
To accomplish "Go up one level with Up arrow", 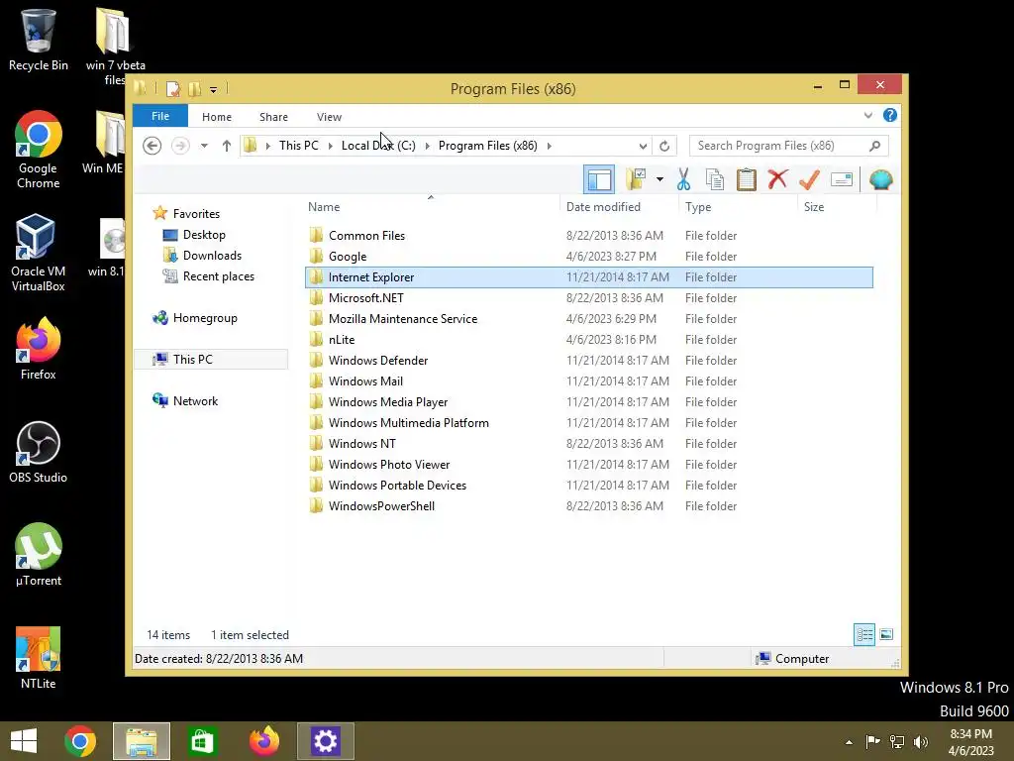I will click(227, 146).
